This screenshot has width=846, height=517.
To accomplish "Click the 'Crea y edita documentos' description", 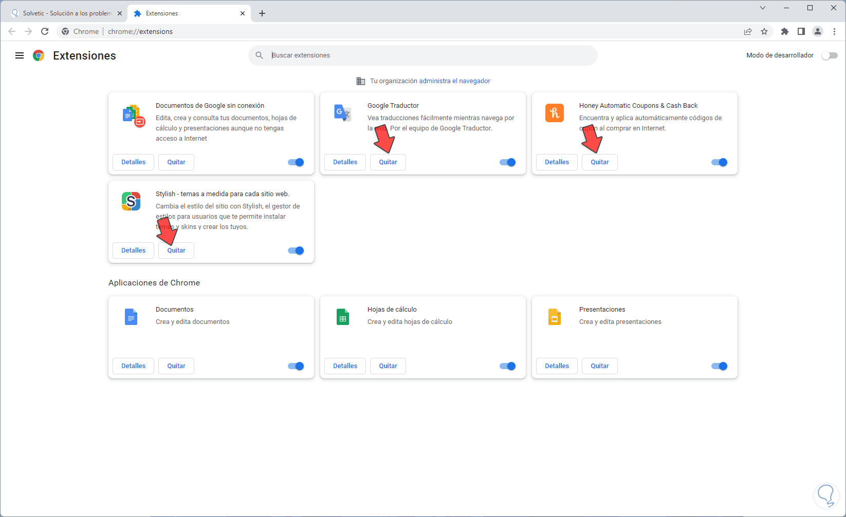I will [x=193, y=322].
